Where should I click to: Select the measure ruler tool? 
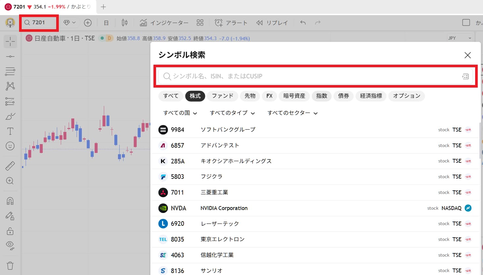(10, 165)
